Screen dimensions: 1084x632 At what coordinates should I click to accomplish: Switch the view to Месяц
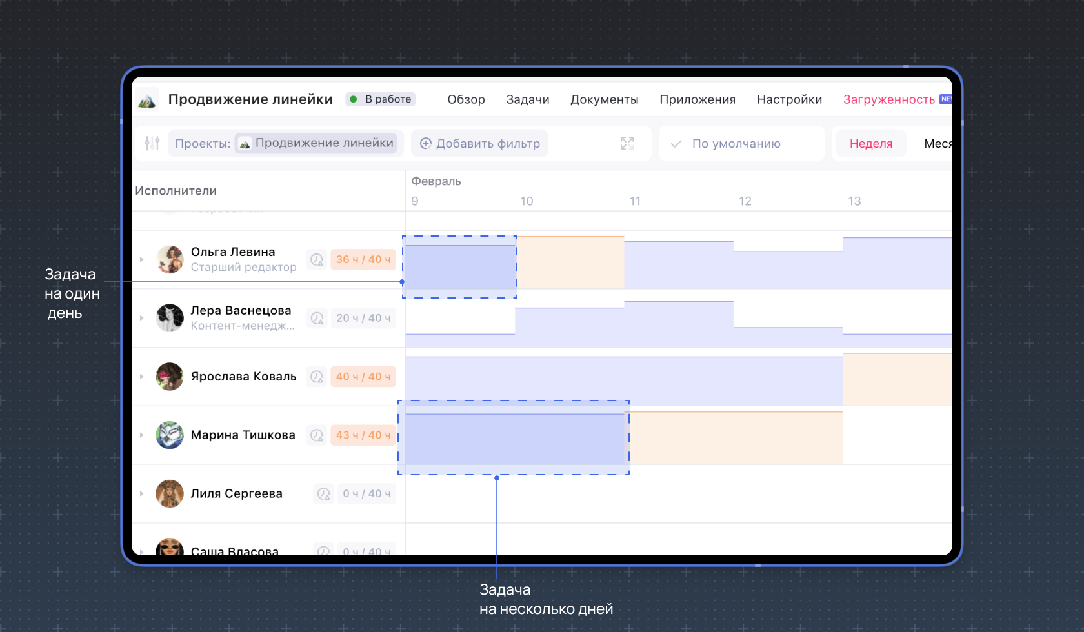click(x=937, y=143)
